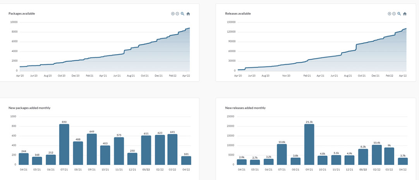Activate selection zoom on Releases available chart

pos(399,14)
